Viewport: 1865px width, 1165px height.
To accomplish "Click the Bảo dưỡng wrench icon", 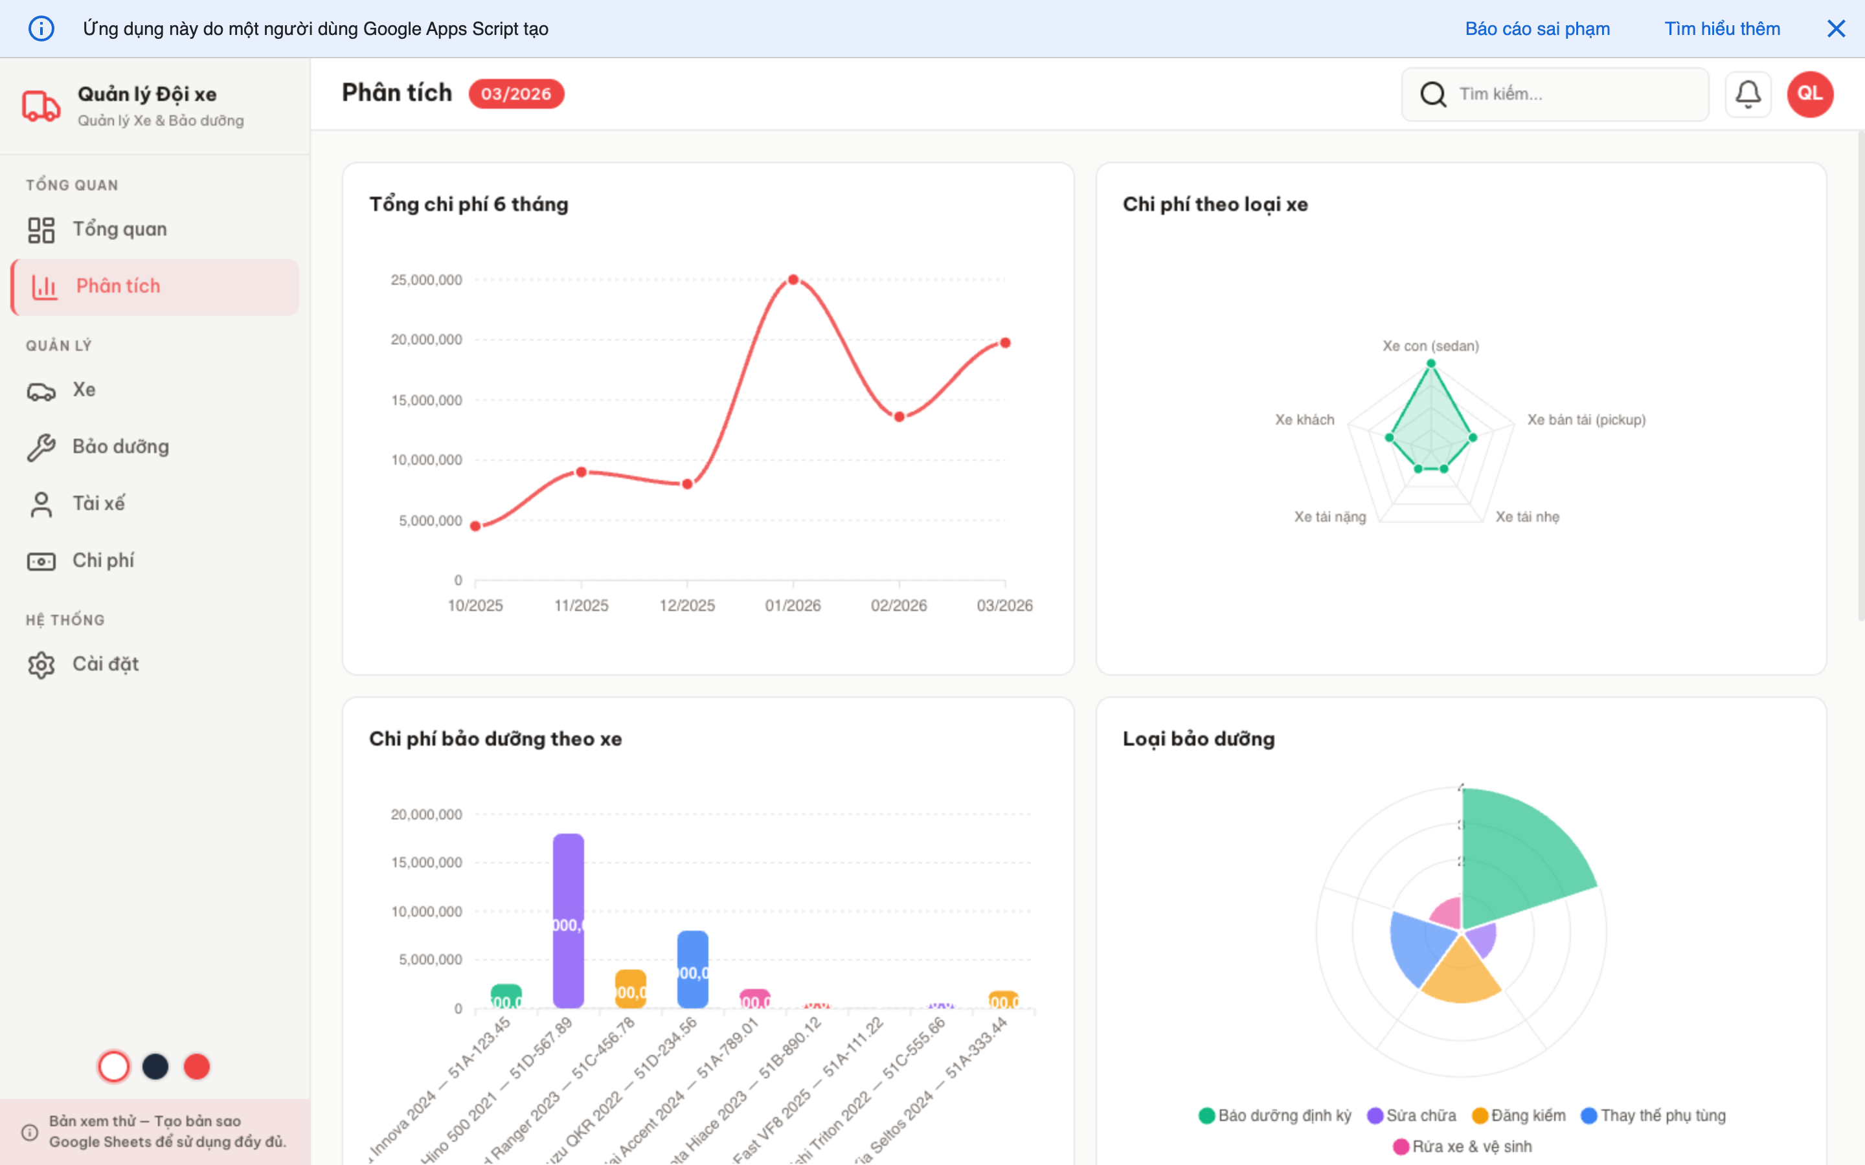I will (x=41, y=447).
